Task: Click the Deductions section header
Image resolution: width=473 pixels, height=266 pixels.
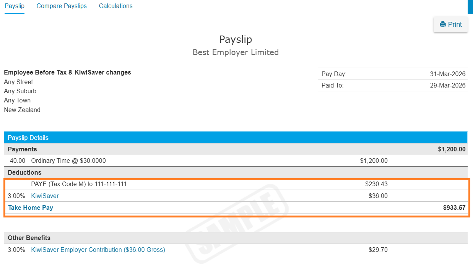Action: click(24, 172)
